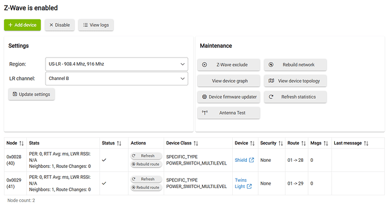Screen dimensions: 387x211
Task: Click circular arrow icon in Refresh statistics
Action: click(271, 97)
